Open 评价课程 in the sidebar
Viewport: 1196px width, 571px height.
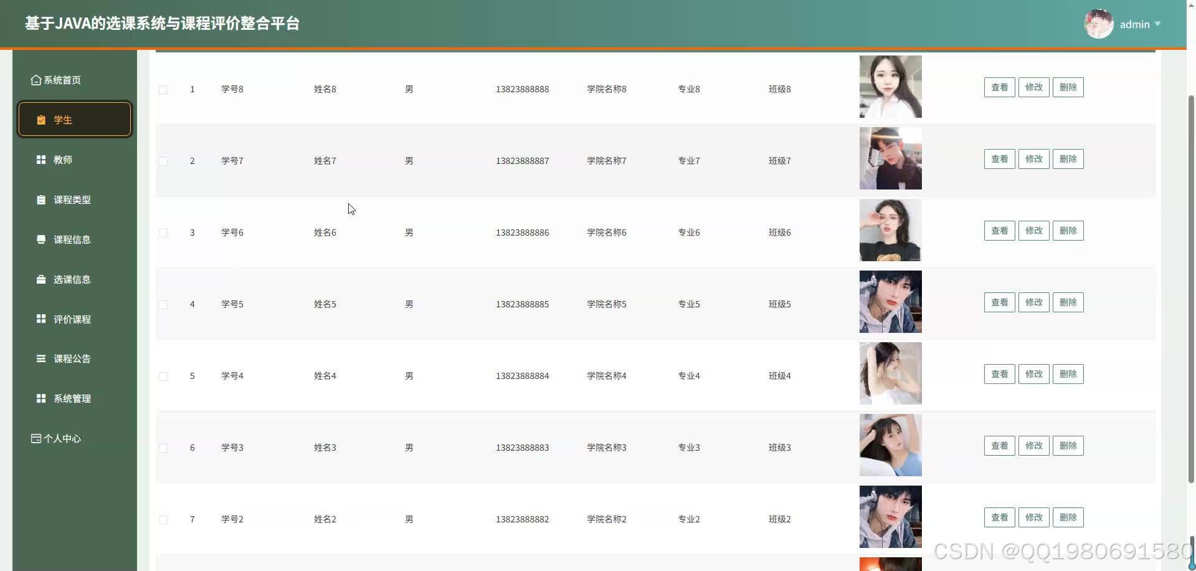tap(75, 319)
